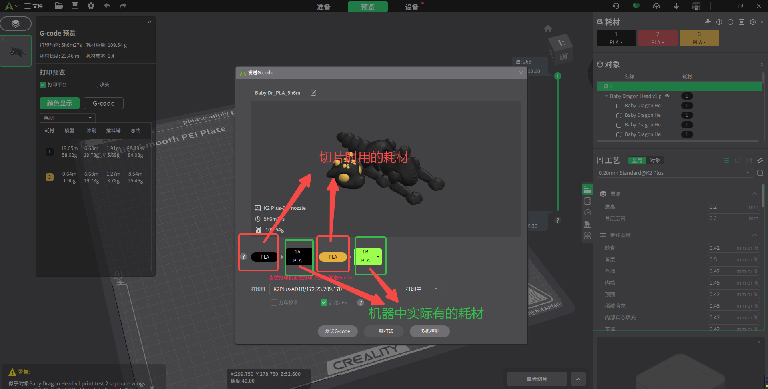The width and height of the screenshot is (768, 389).
Task: Add a filament with the plus icon
Action: [x=719, y=22]
